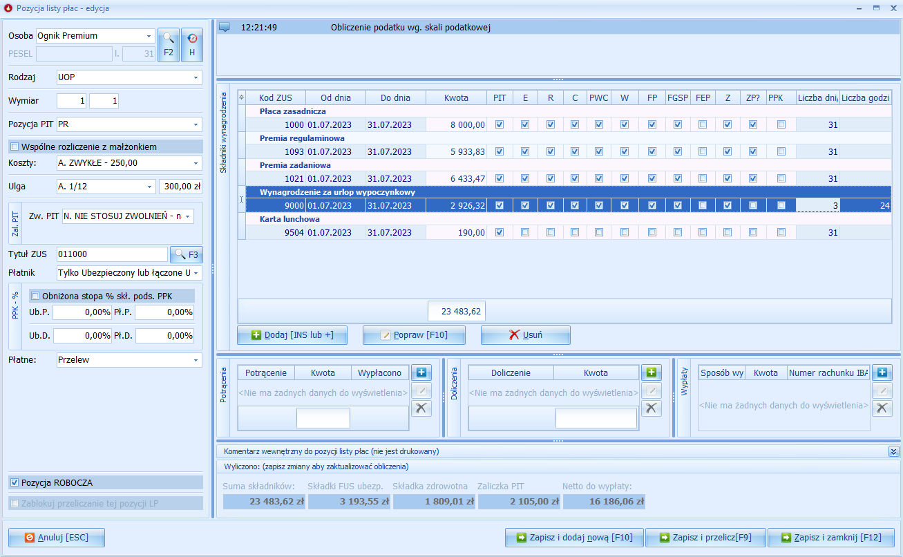
Task: Open the Rodzaj UOP dropdown
Action: 197,77
